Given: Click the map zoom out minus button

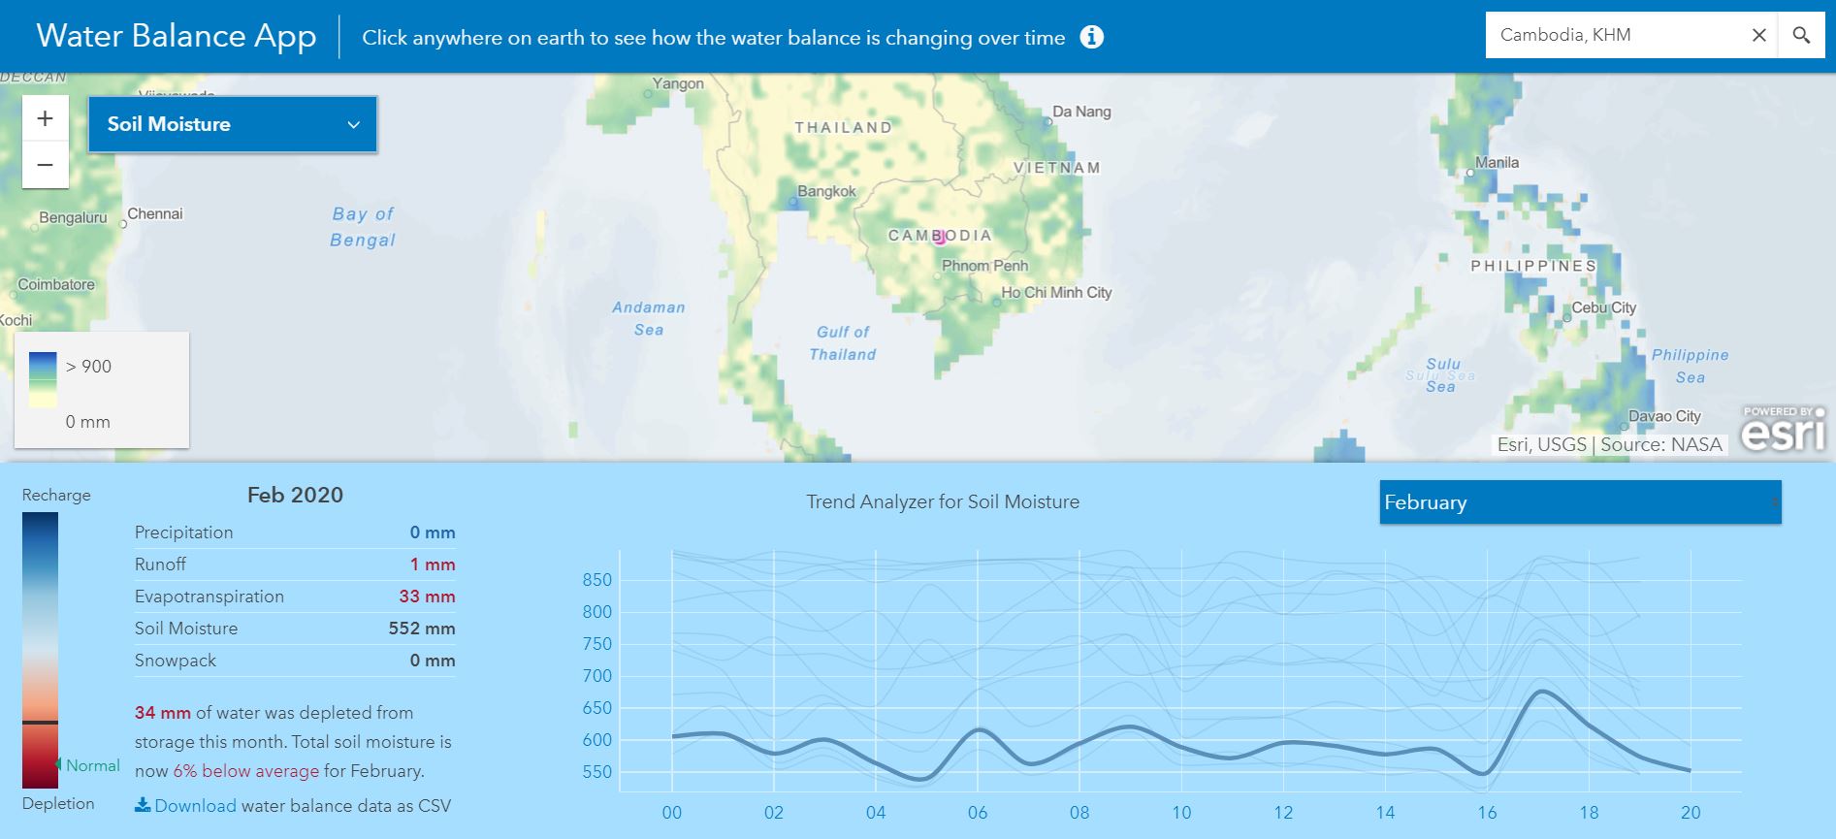Looking at the screenshot, I should pos(45,165).
